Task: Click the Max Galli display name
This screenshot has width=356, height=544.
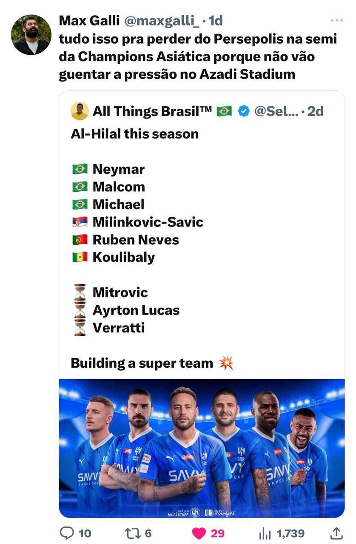Action: (x=89, y=20)
